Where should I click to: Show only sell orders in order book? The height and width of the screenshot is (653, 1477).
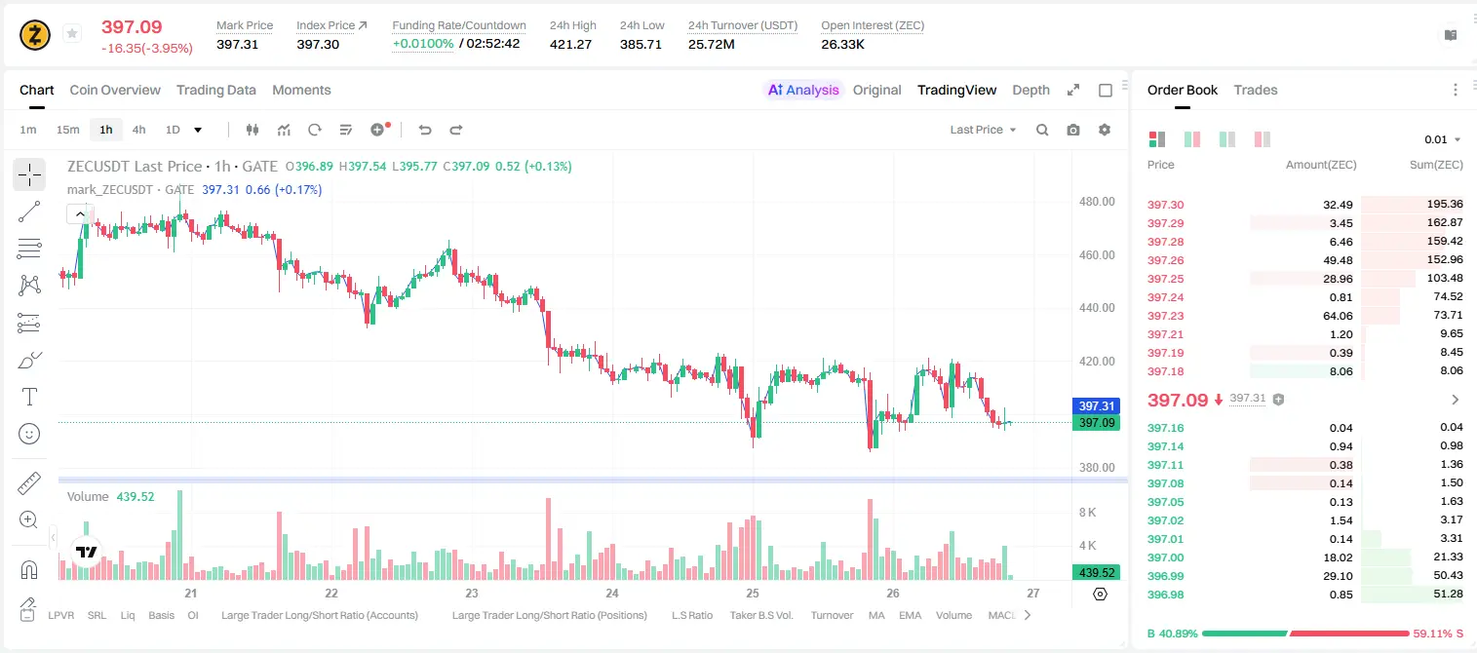tap(1263, 139)
